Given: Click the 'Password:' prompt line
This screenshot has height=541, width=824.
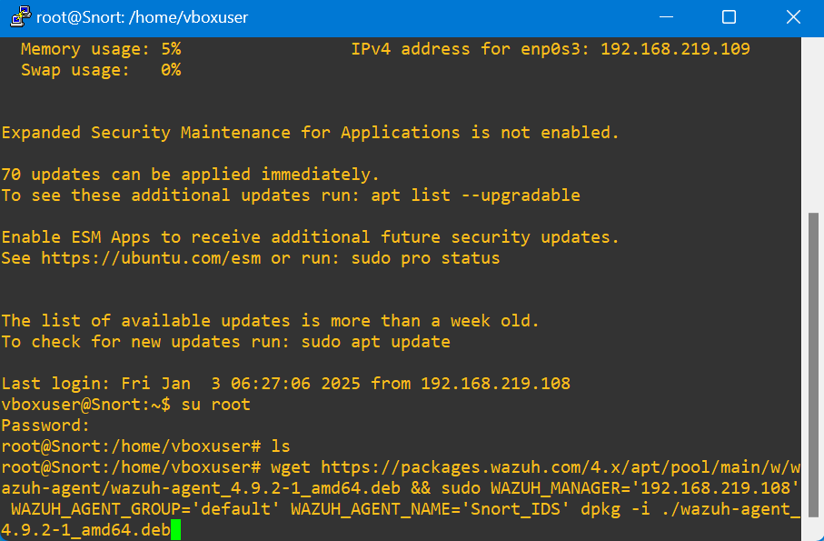Looking at the screenshot, I should point(45,425).
